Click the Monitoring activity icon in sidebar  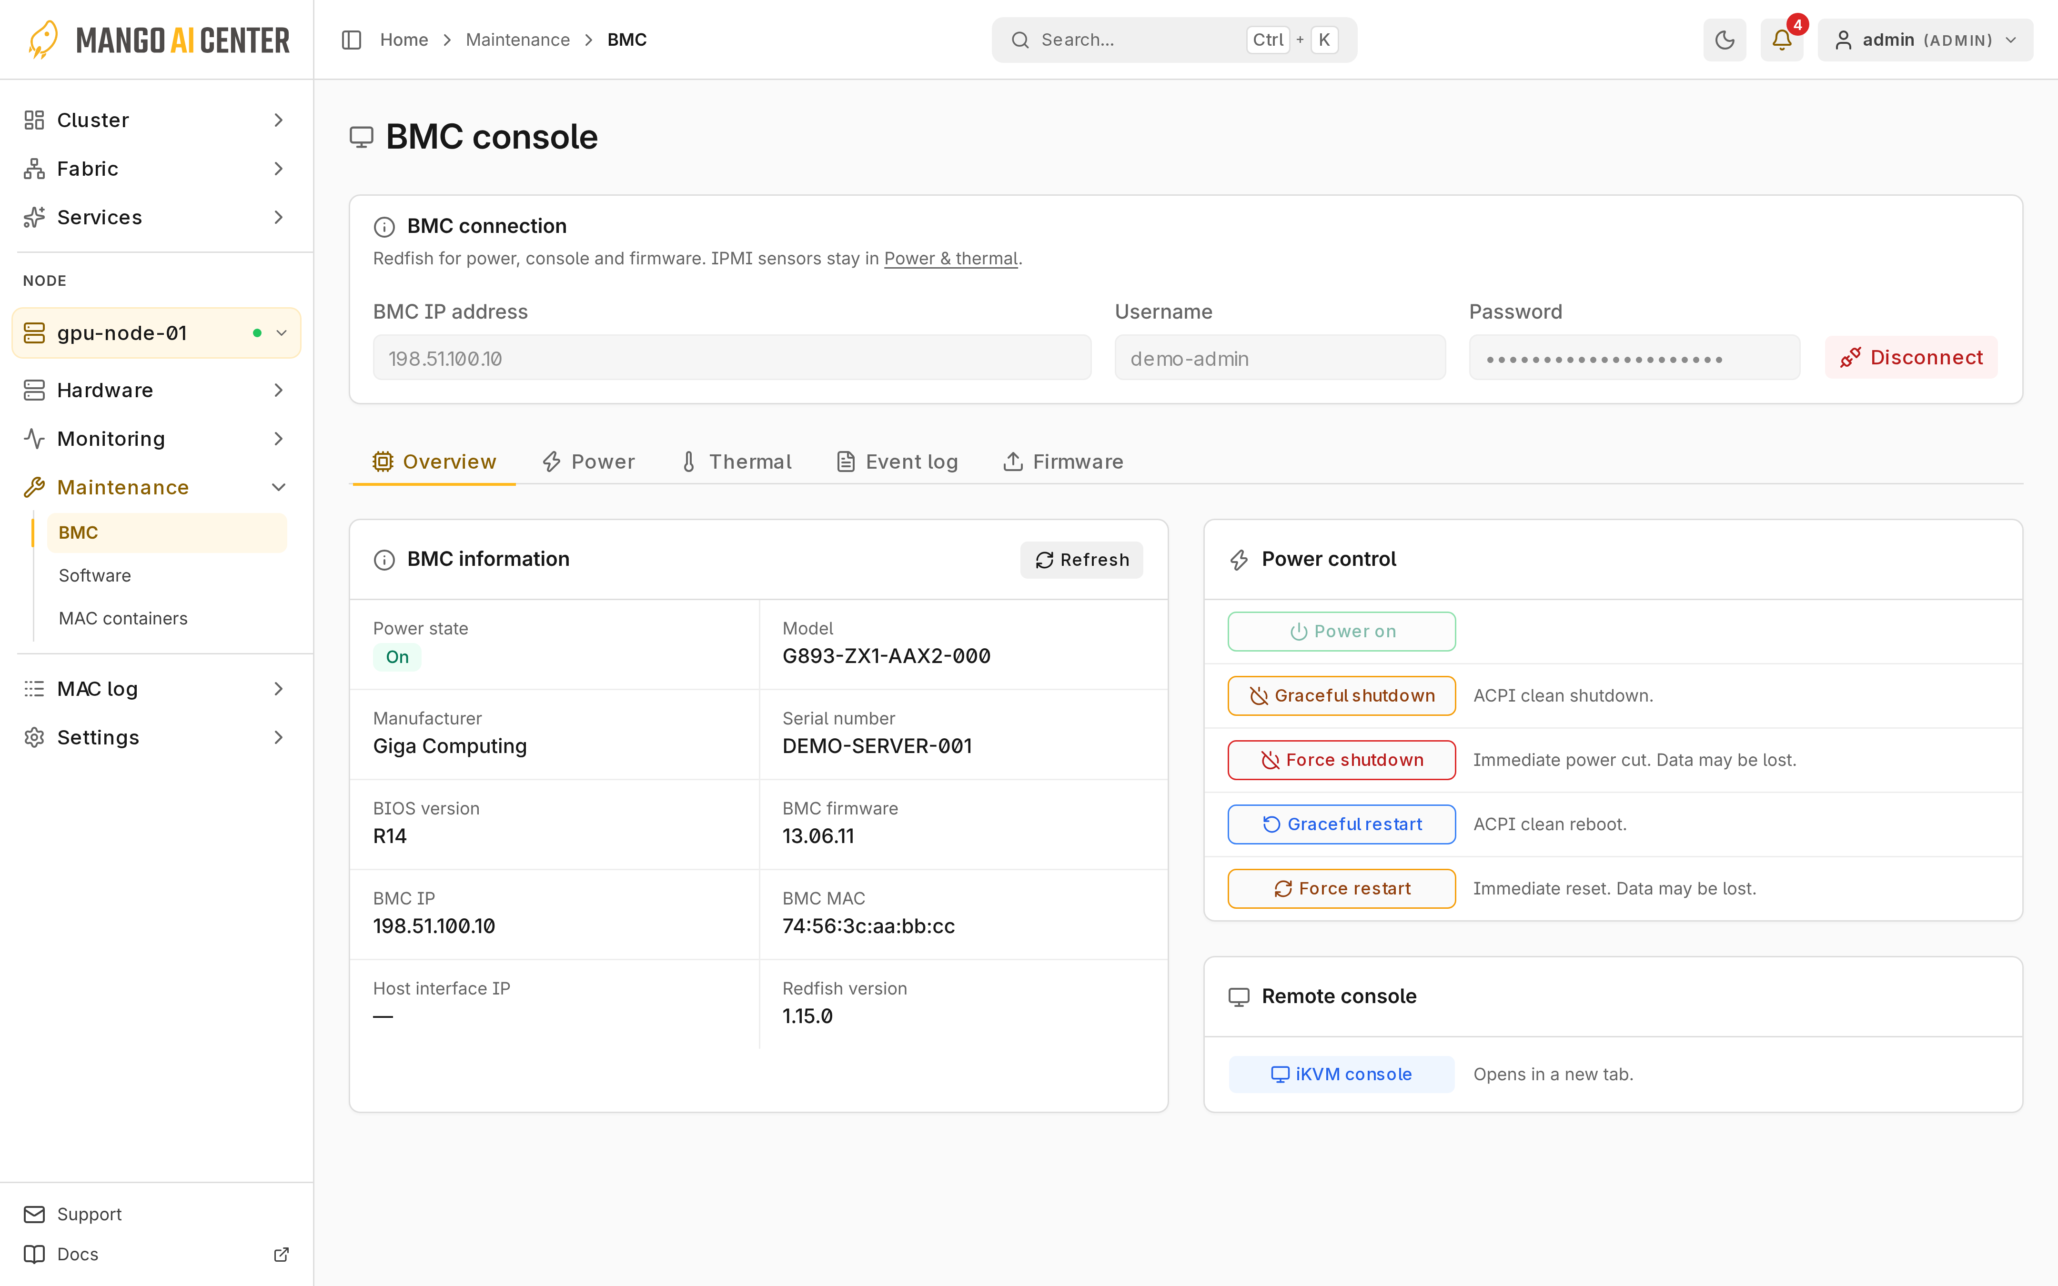34,439
